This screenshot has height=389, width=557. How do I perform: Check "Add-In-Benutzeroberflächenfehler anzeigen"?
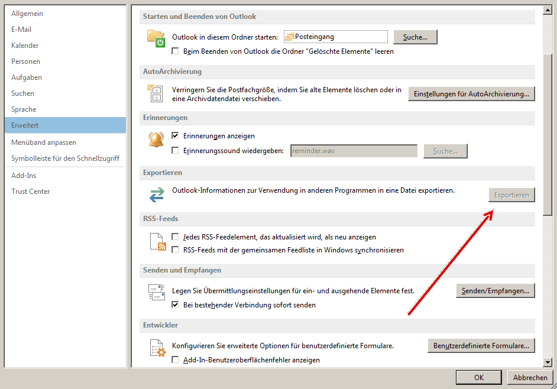[x=175, y=360]
